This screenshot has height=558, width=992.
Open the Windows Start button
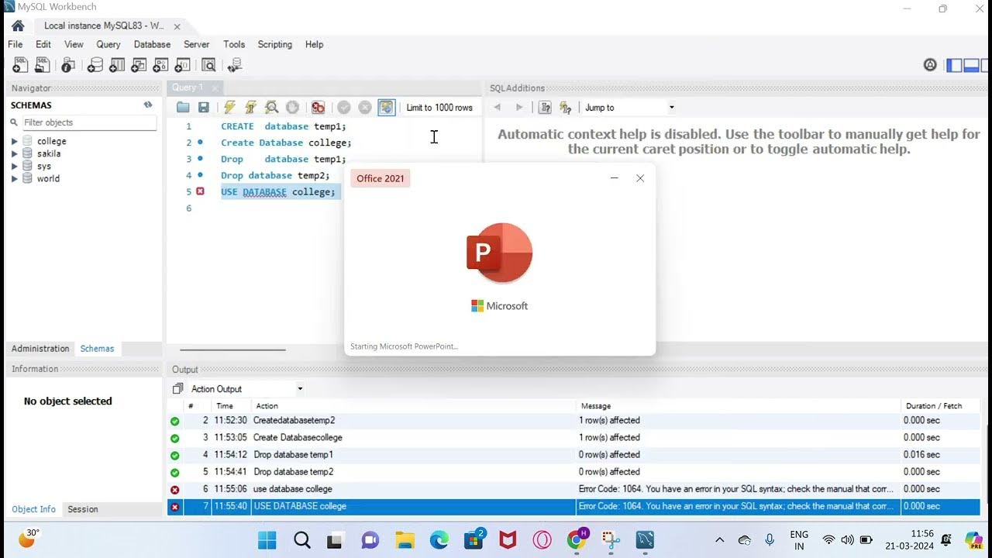(x=266, y=540)
